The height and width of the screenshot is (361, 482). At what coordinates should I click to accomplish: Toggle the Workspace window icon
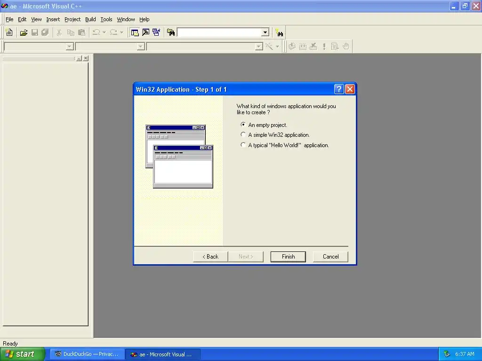pyautogui.click(x=135, y=32)
